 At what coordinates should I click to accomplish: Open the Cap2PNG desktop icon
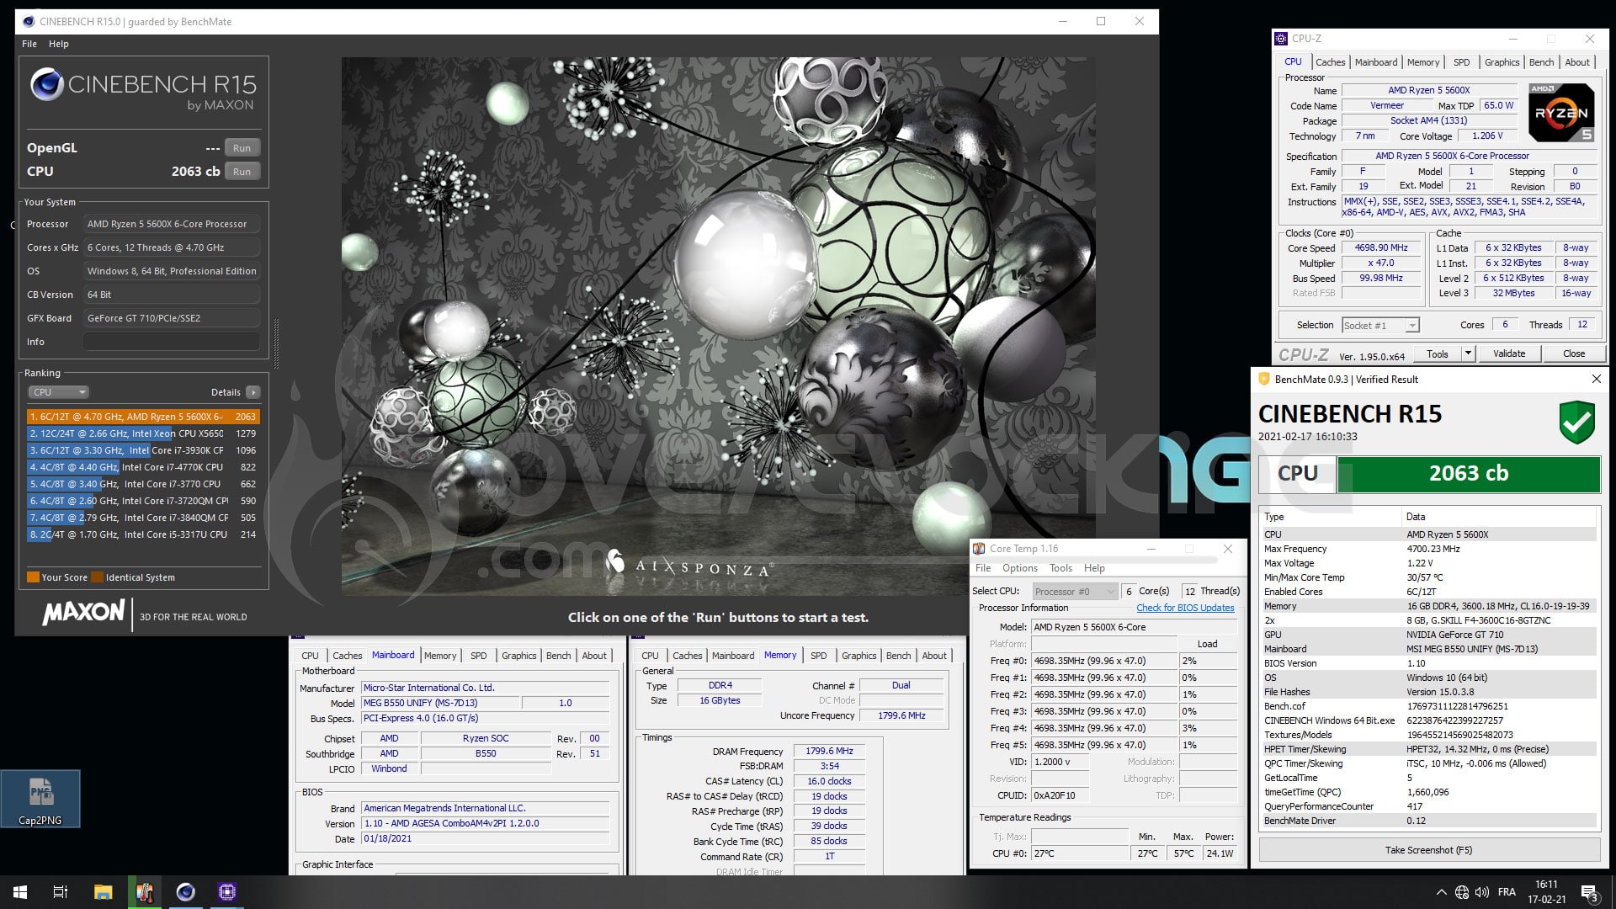(x=40, y=799)
